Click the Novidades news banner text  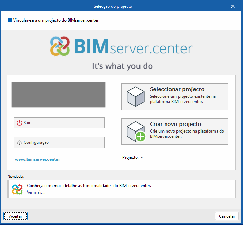tap(89, 186)
